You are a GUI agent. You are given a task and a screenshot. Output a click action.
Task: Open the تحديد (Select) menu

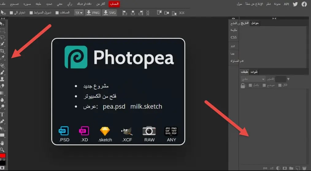point(49,4)
